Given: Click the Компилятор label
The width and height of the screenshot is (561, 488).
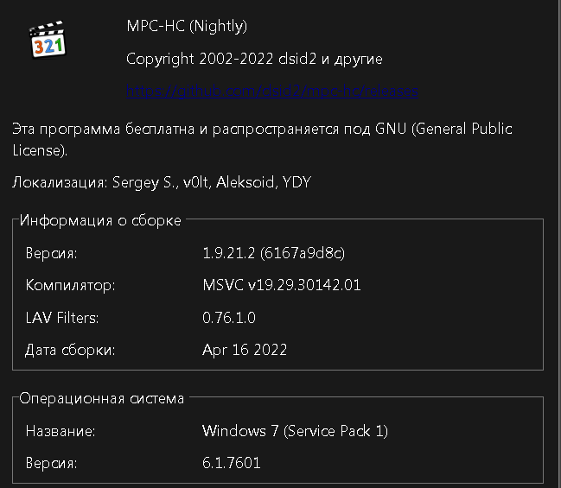Looking at the screenshot, I should tap(70, 285).
